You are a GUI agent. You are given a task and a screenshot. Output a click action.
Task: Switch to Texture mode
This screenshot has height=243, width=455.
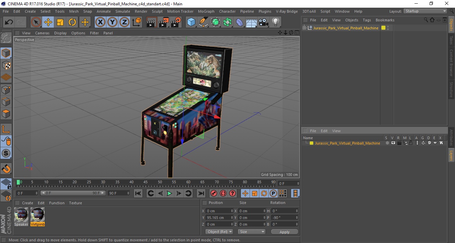(x=6, y=65)
